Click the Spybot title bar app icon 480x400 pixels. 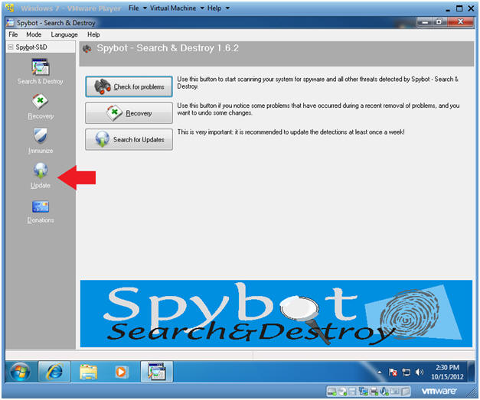point(10,23)
